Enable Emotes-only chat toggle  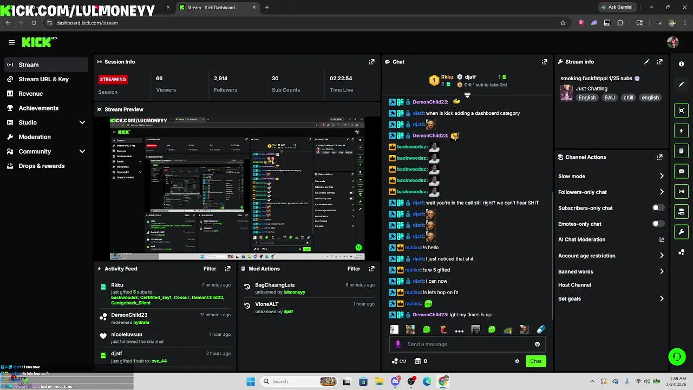[x=658, y=224]
